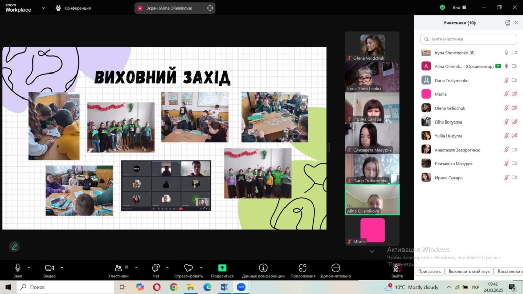Toggle Yuliia Hudyma camera-off icon
This screenshot has height=294, width=523.
point(515,136)
